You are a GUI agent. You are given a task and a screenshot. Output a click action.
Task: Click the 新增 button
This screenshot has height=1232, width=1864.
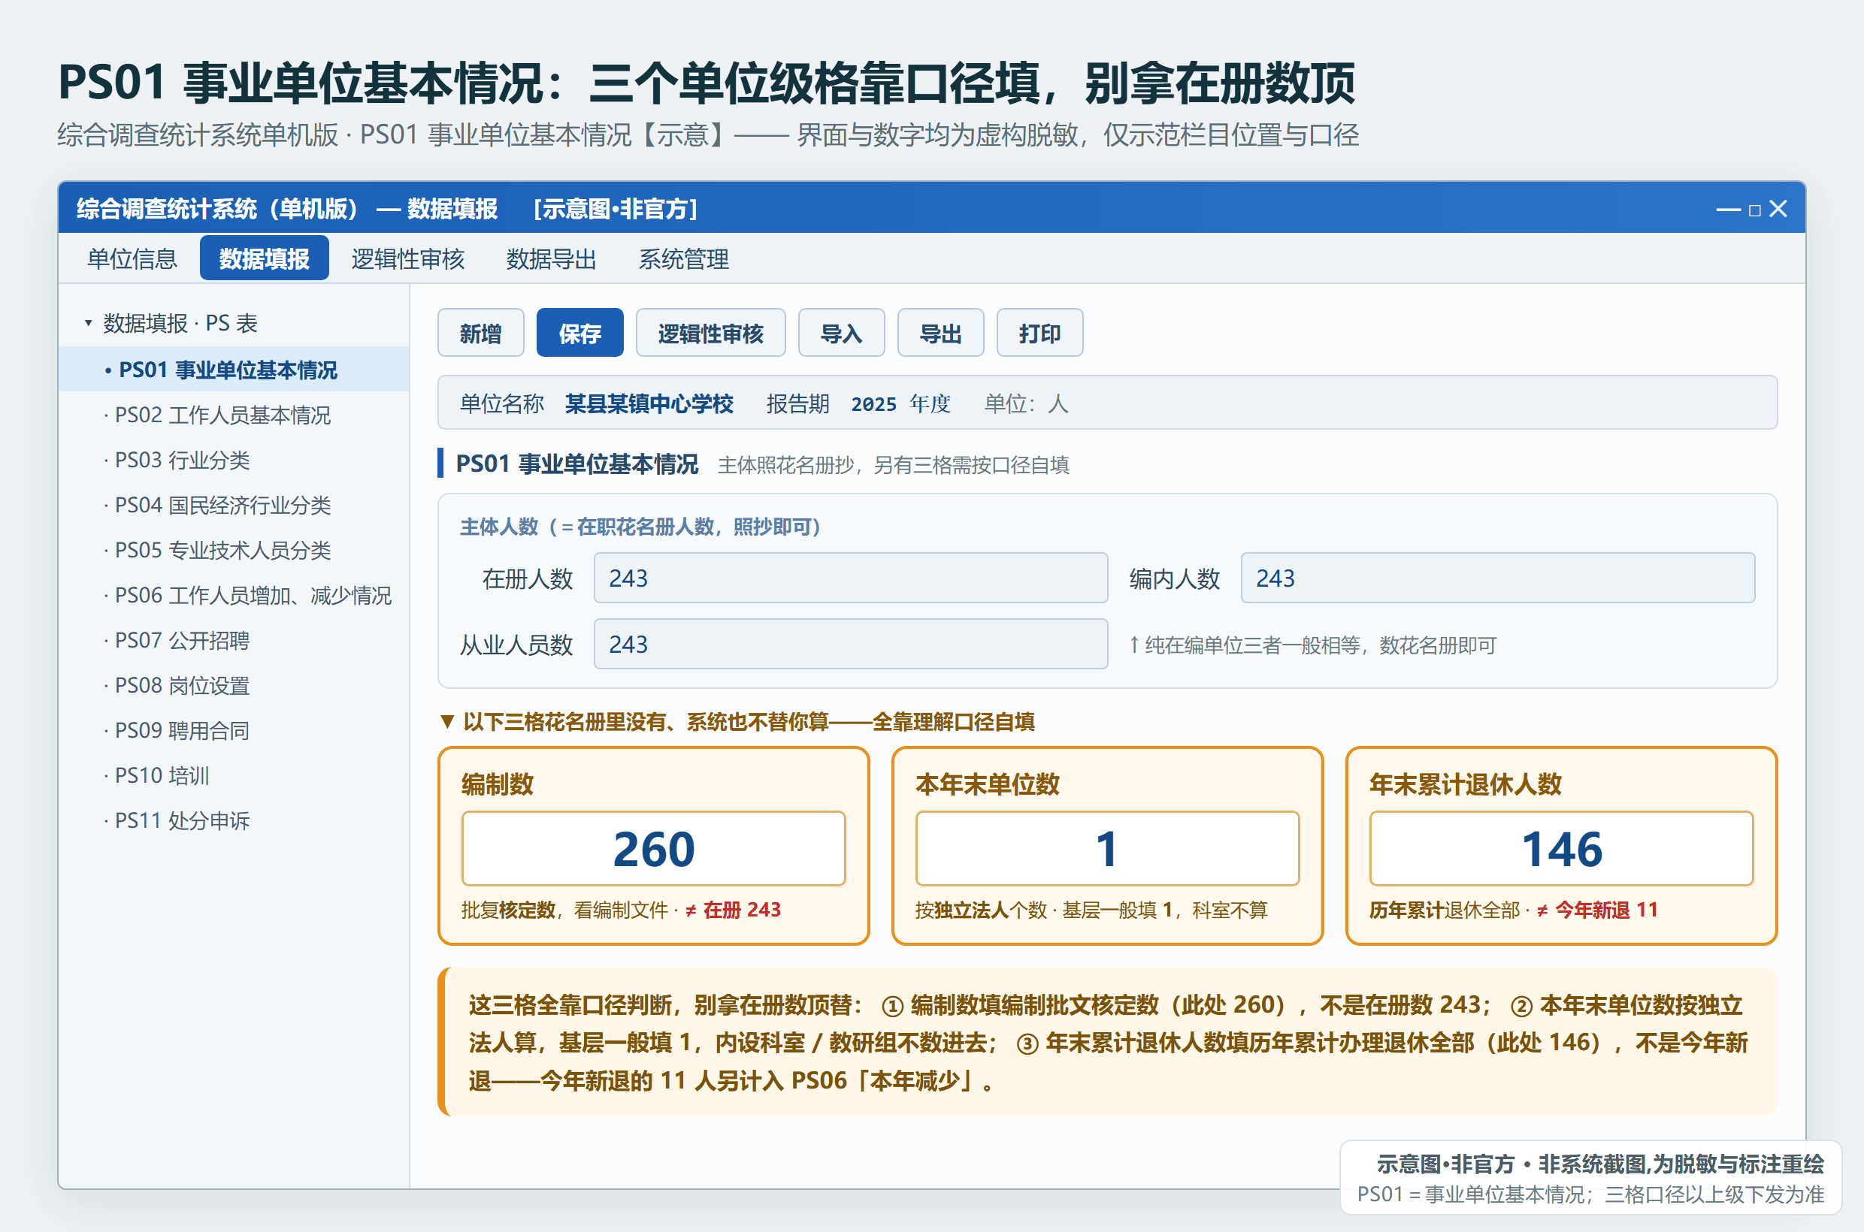point(480,333)
